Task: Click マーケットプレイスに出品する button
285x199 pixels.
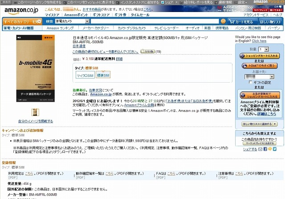Action: [x=260, y=143]
